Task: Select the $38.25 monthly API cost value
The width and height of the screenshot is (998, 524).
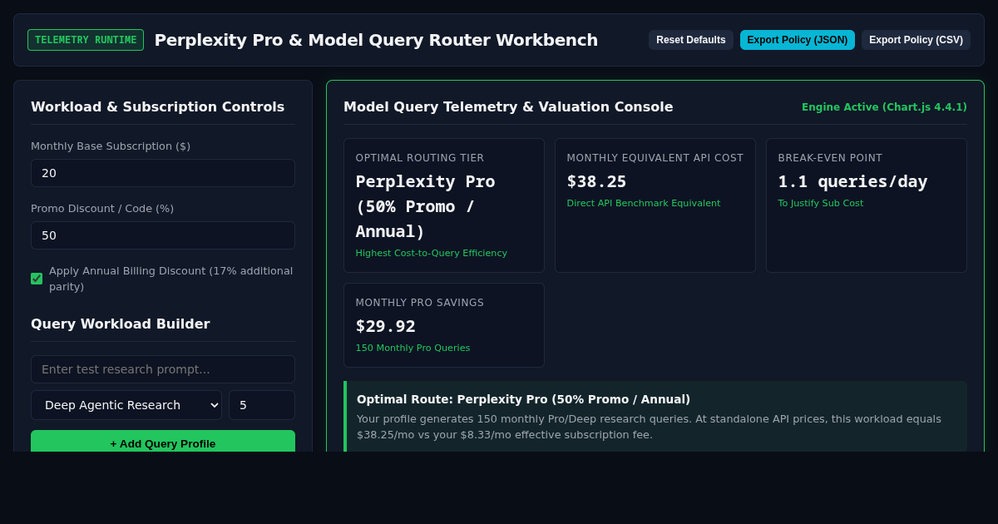Action: click(596, 181)
